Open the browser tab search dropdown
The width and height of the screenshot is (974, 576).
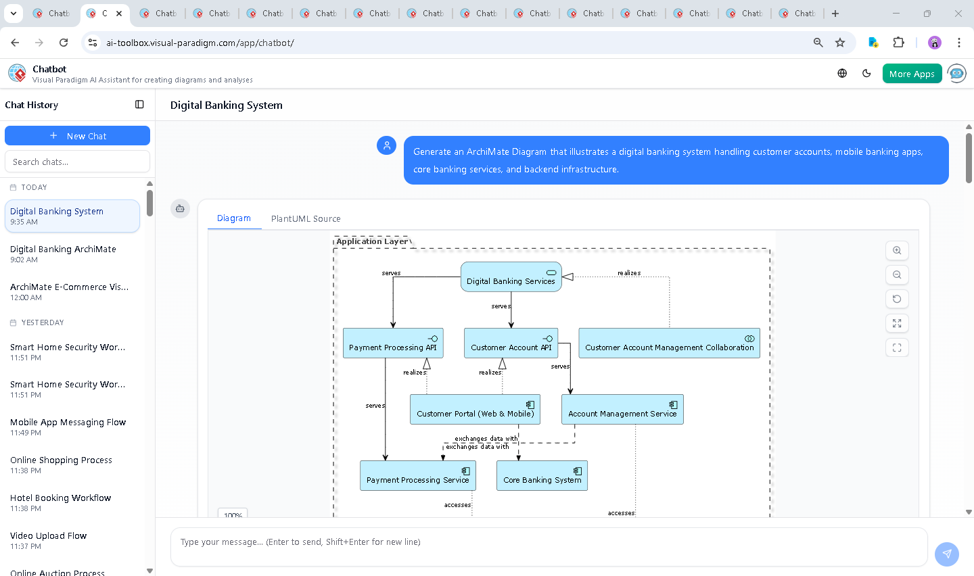14,14
